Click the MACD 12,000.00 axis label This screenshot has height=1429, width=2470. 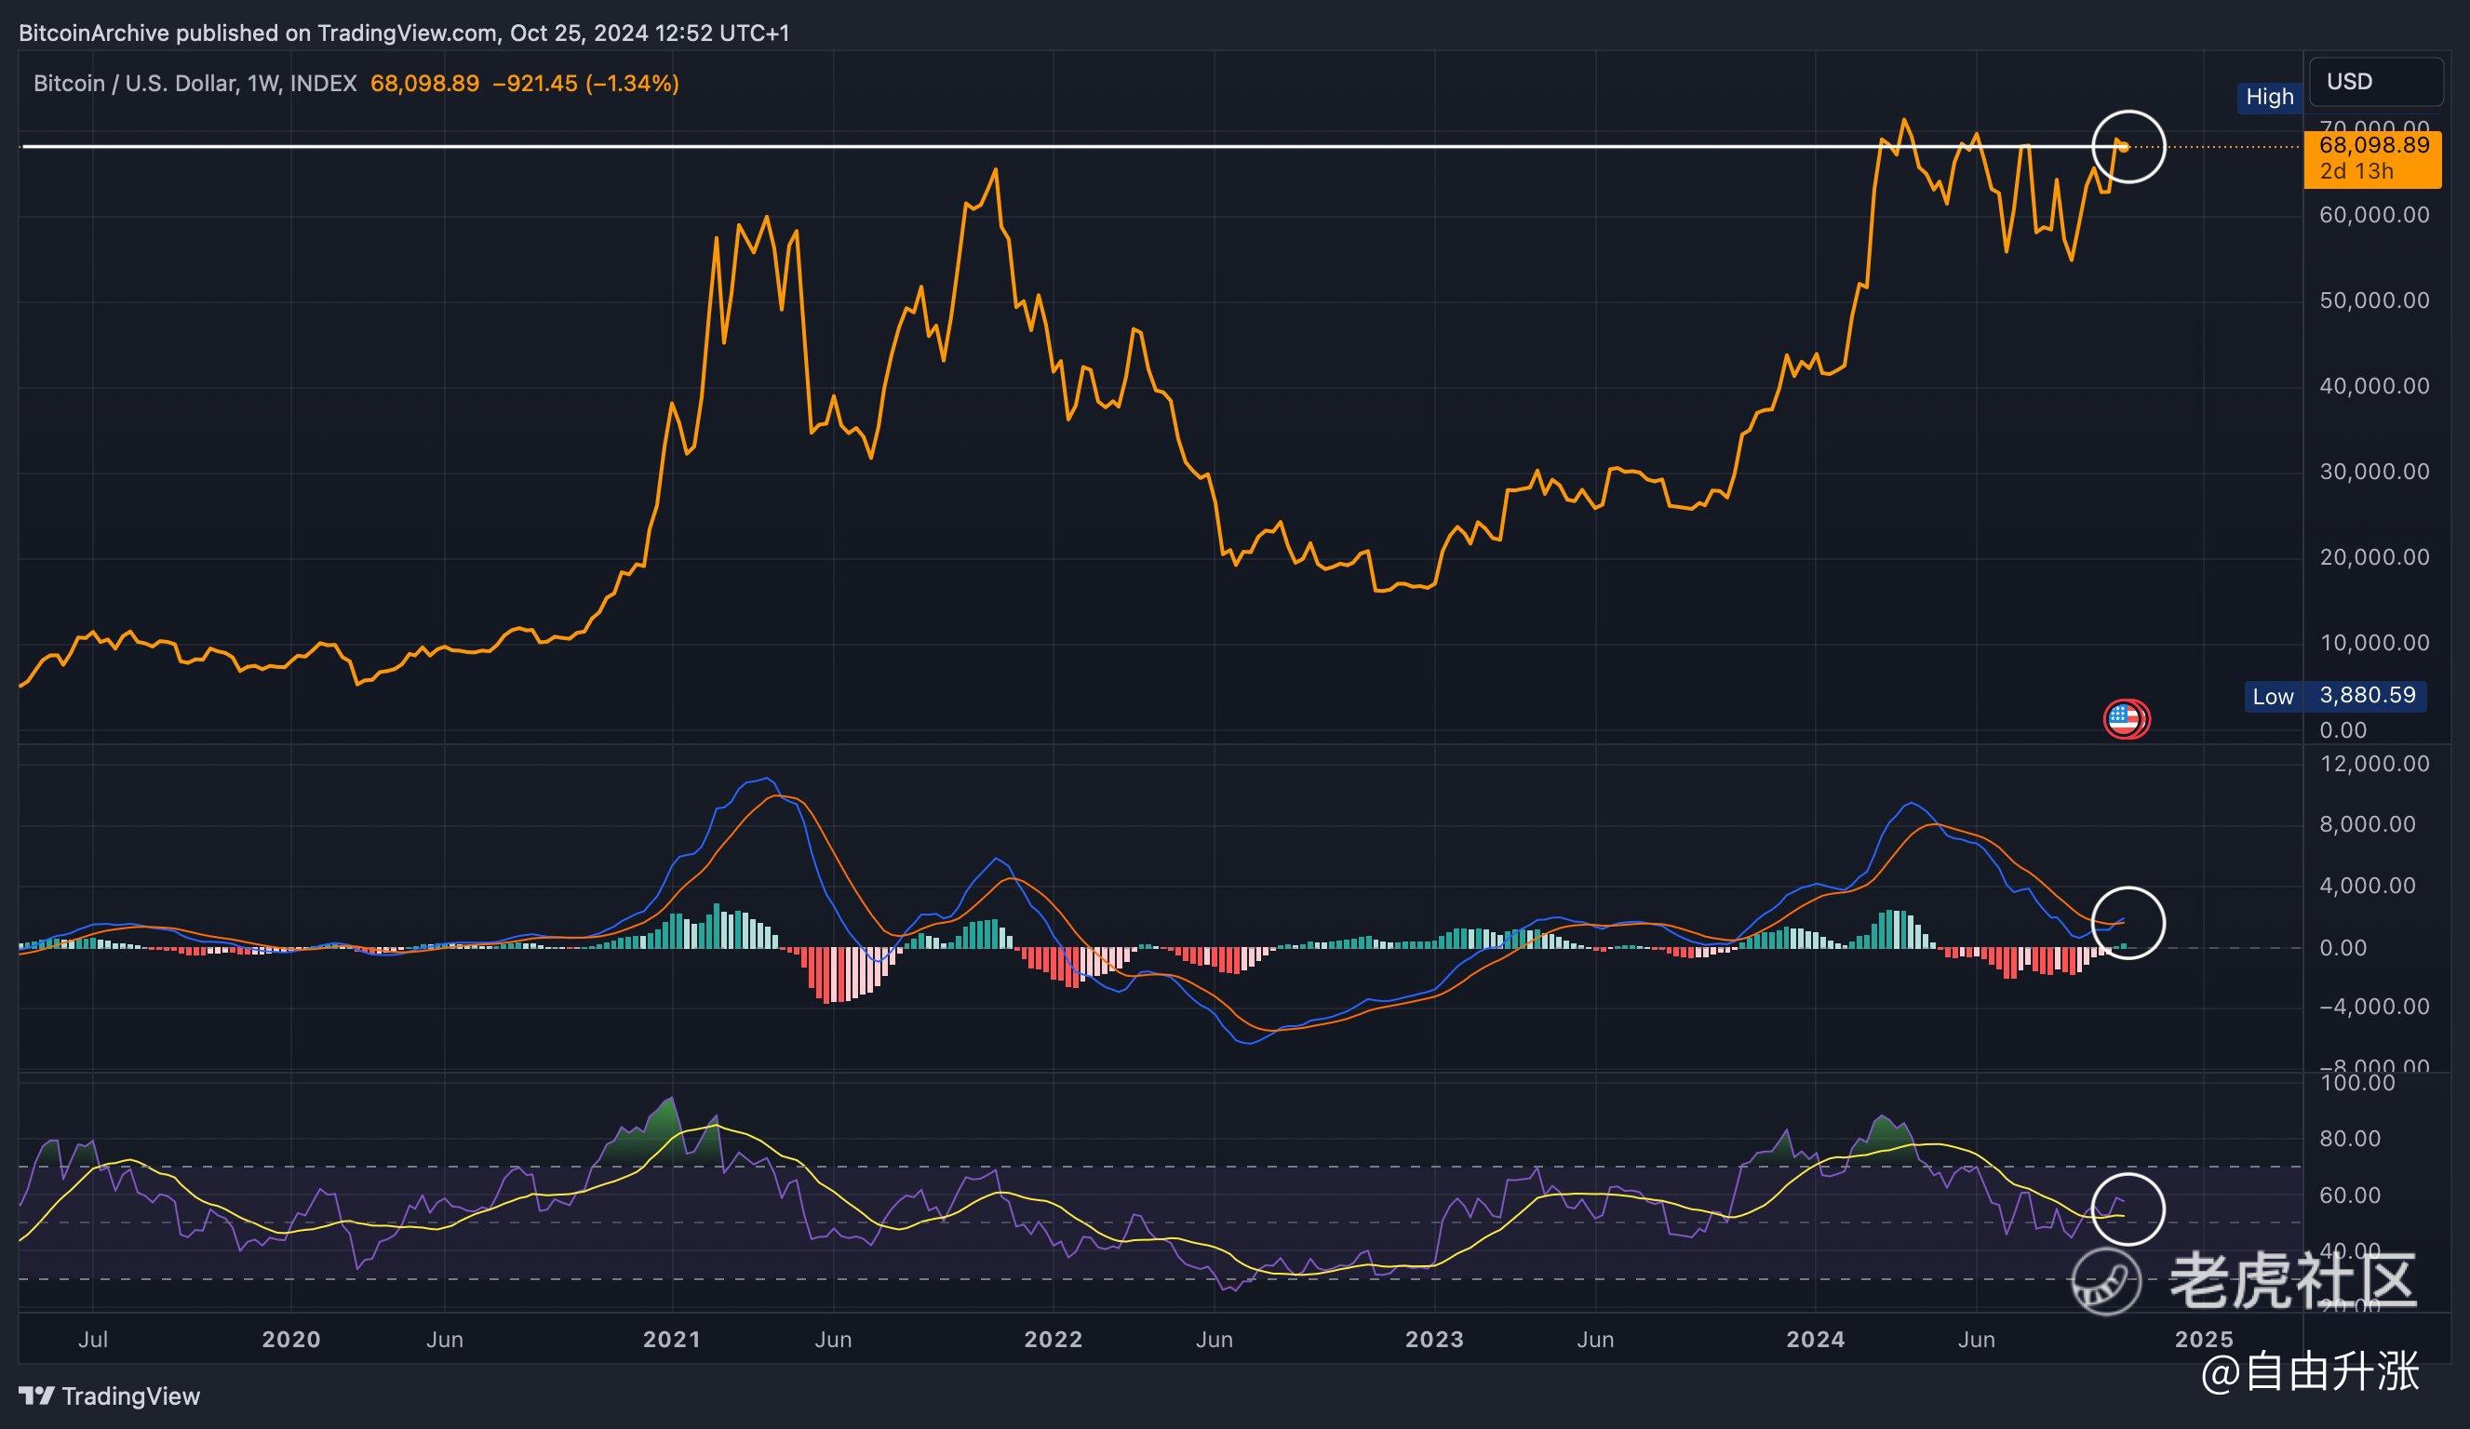click(2374, 764)
